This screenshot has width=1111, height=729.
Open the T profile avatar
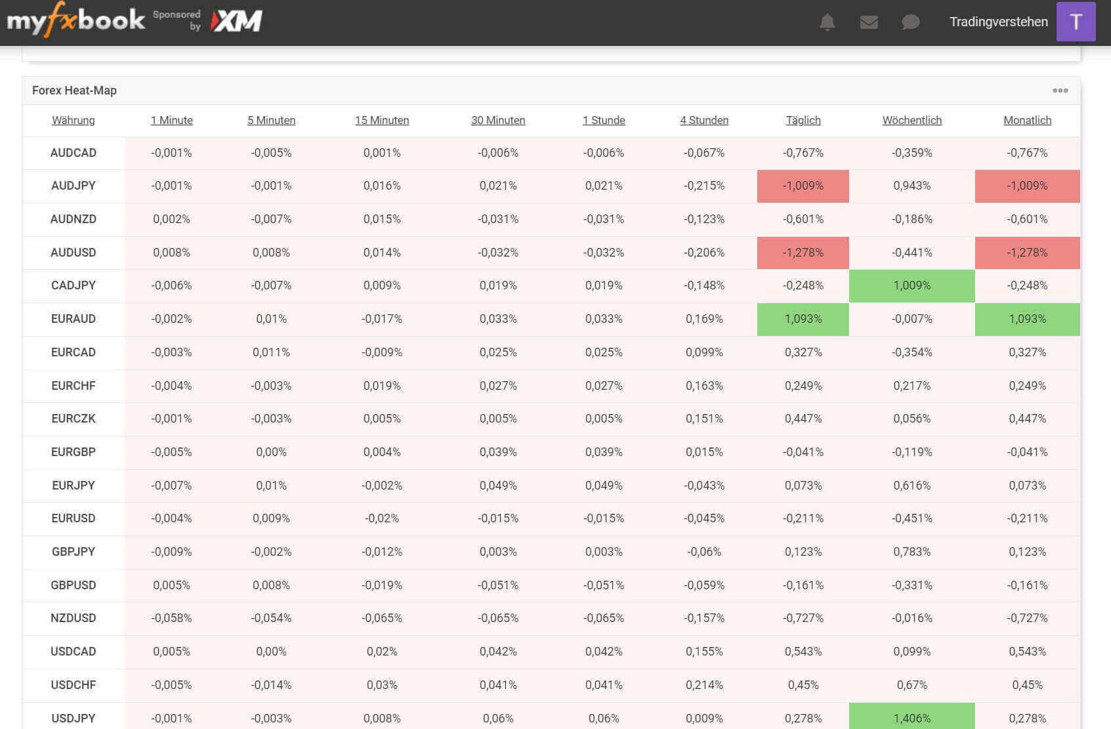[x=1076, y=21]
